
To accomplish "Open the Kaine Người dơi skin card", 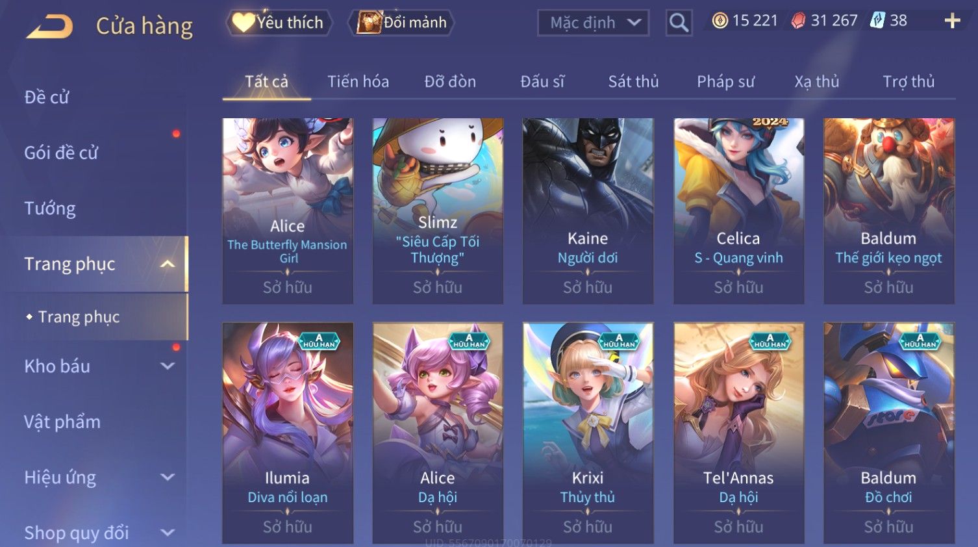I will [588, 211].
